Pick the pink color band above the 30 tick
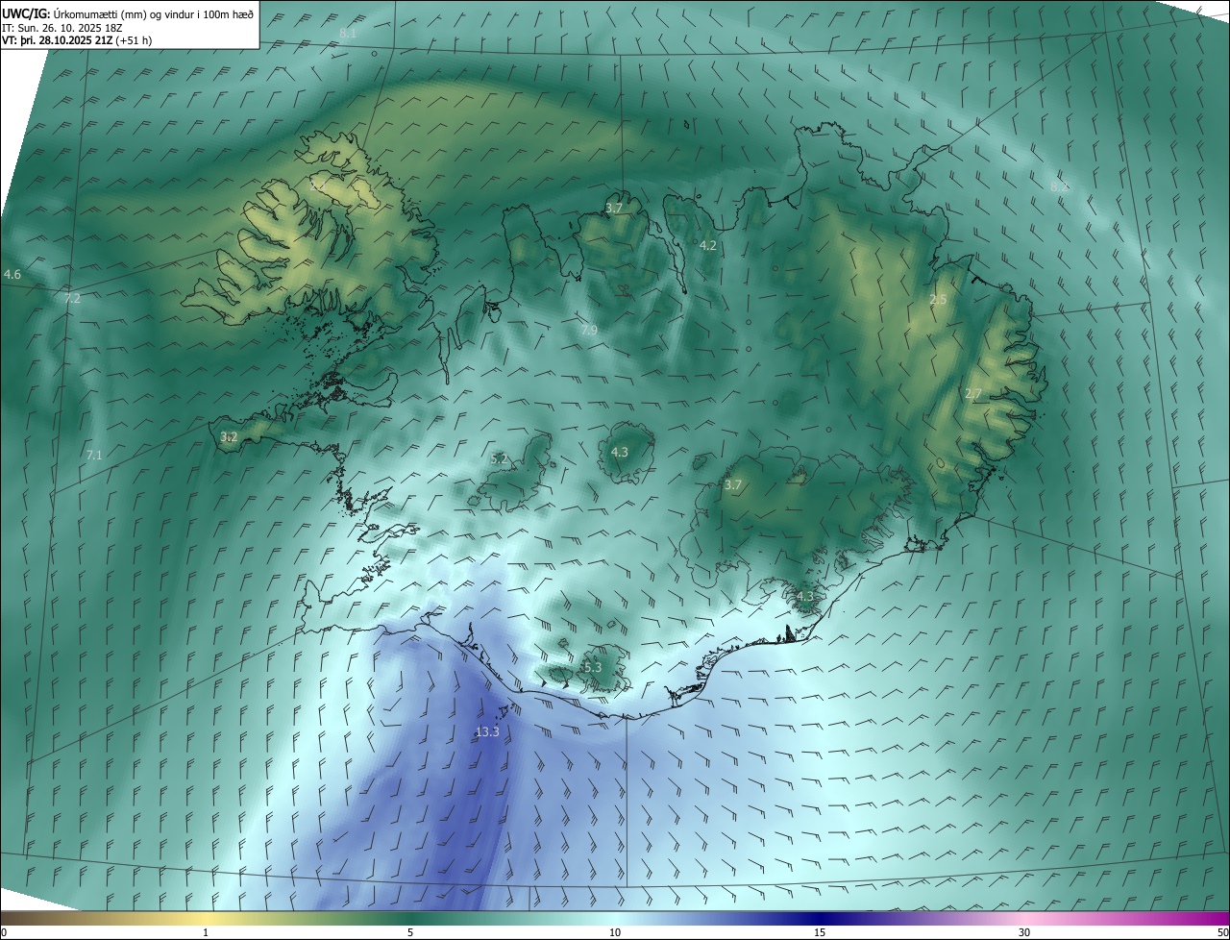 1024,918
